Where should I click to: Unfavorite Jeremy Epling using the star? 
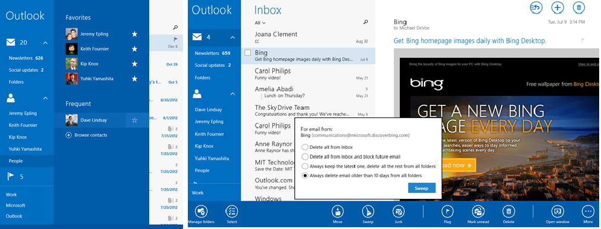pyautogui.click(x=135, y=34)
